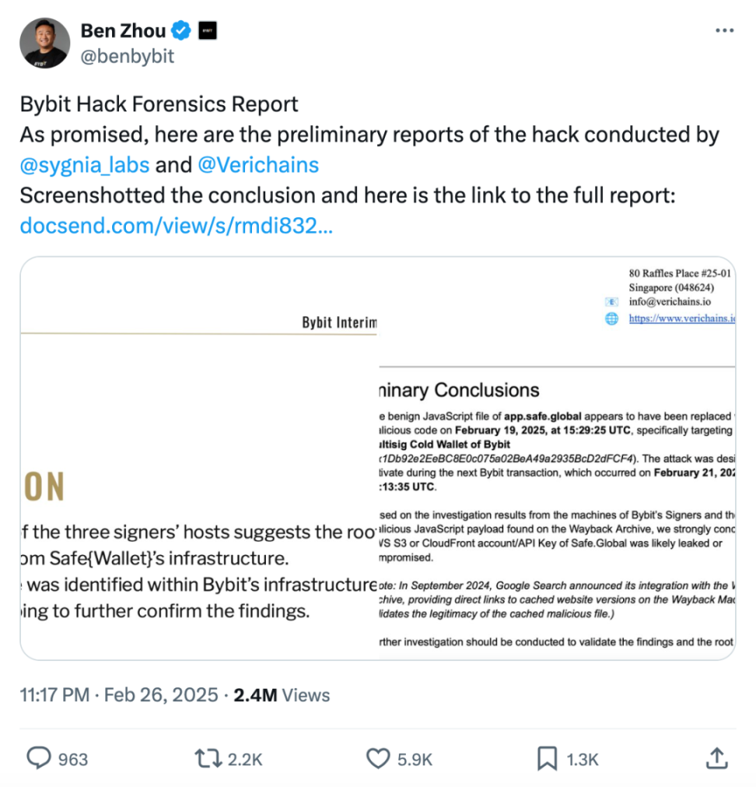The width and height of the screenshot is (756, 787).
Task: Open the three-dot more options menu
Action: point(723,30)
